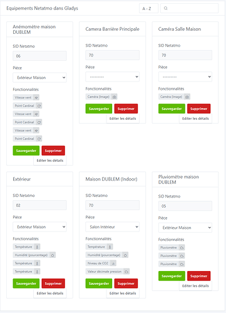Click SID field in Maison DUBLEM (Indoor) card
The image size is (226, 313).
112,205
